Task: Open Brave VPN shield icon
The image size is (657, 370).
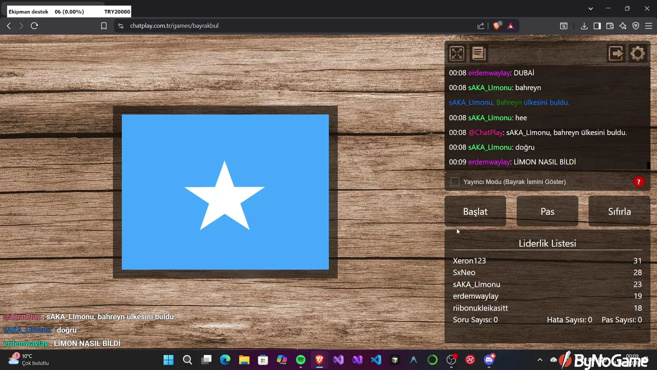Action: [635, 26]
